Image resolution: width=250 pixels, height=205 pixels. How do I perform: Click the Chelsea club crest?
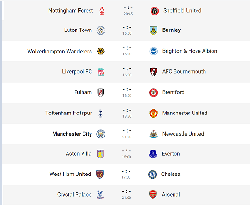152,175
